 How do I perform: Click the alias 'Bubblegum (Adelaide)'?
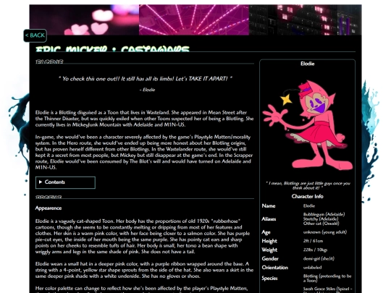click(x=324, y=214)
